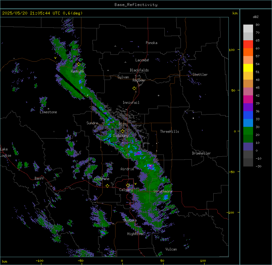
Task: Click the yellow diamond marker near RockyMH
Action: [79, 64]
